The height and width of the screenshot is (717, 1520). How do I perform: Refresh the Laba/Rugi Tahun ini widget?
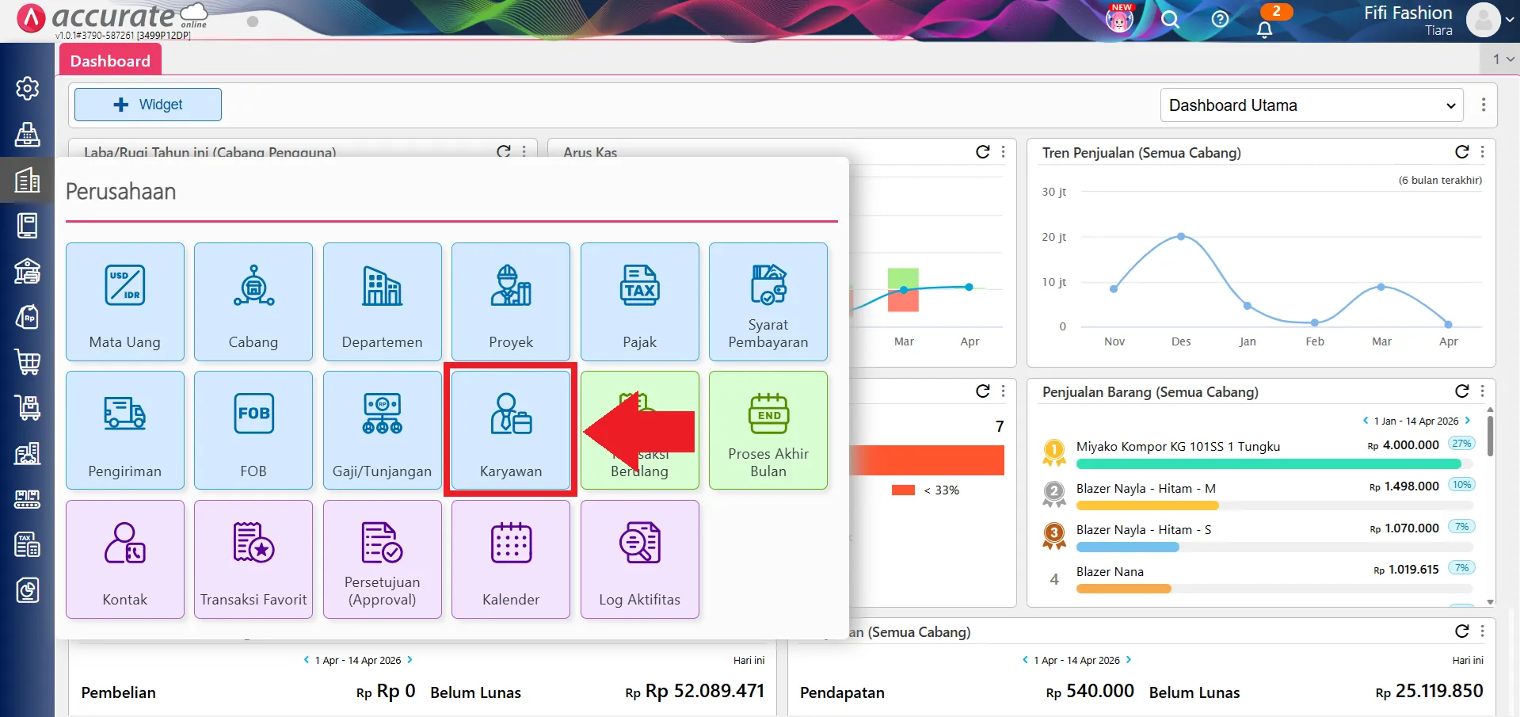tap(504, 151)
